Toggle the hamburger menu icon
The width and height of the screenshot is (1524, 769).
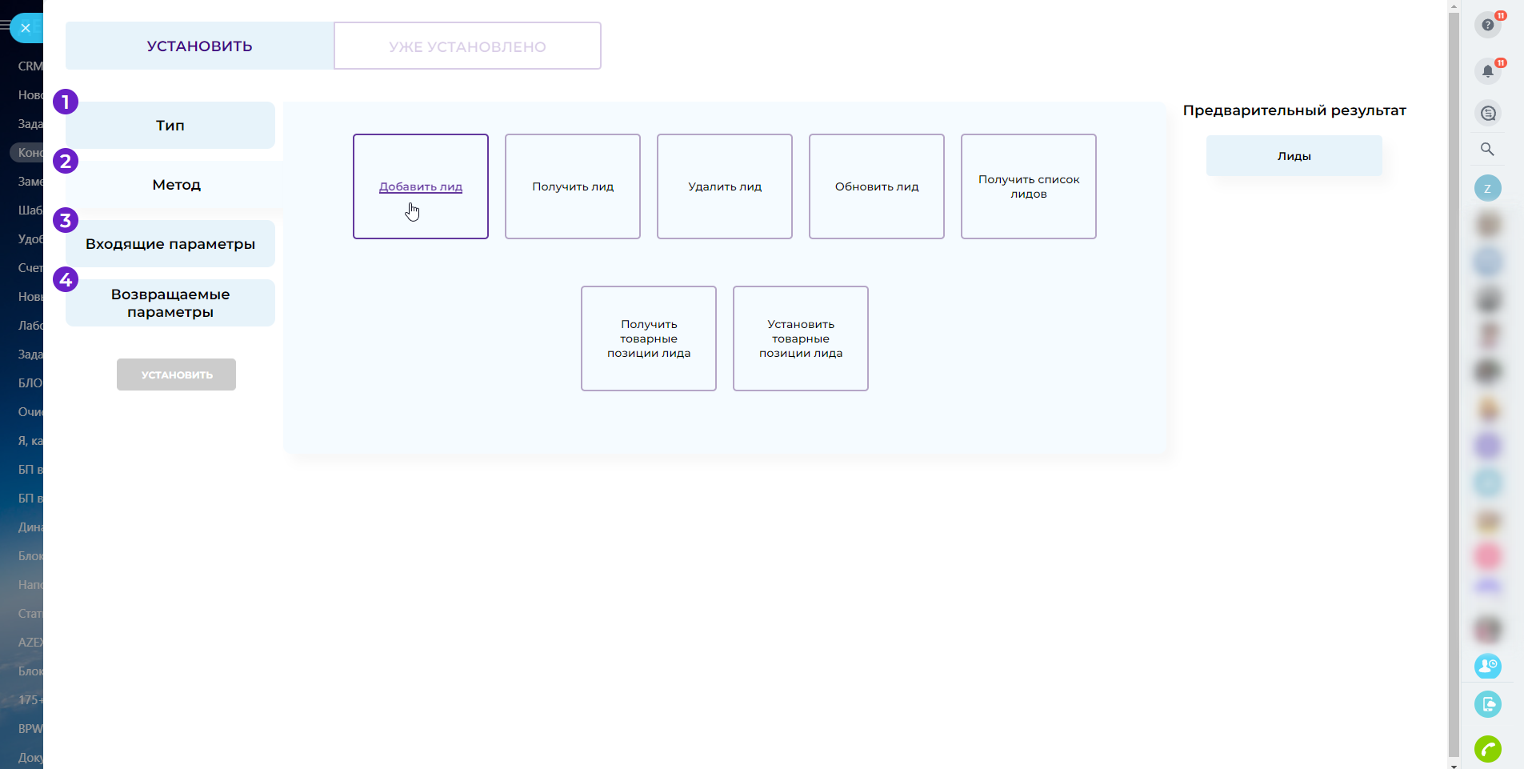click(x=5, y=26)
